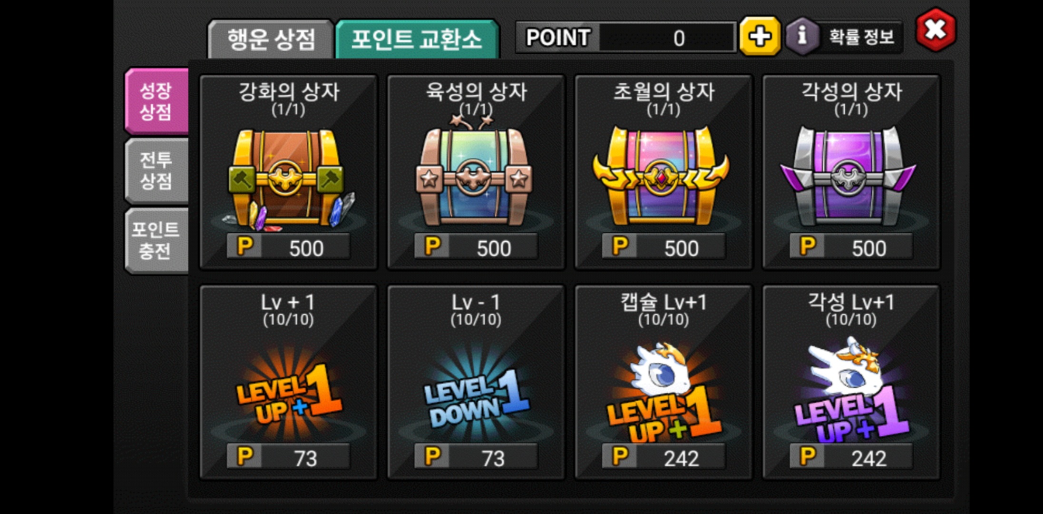Buy Lv + 1 for 73 points
The width and height of the screenshot is (1043, 514).
point(288,456)
